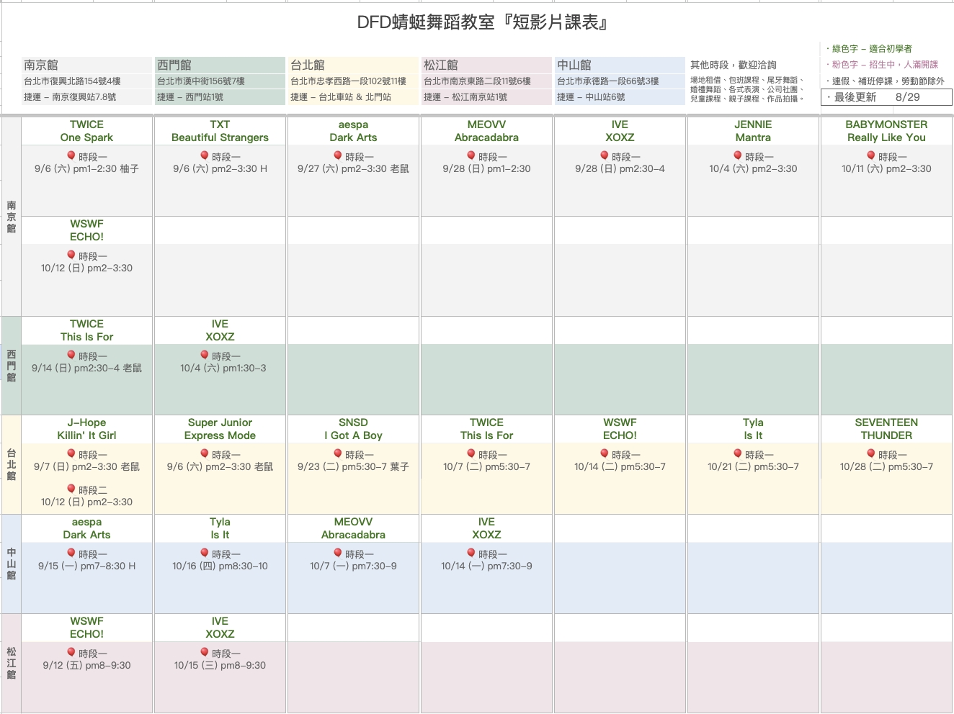Click the address 台北市承德路一段66號3樓

click(x=608, y=81)
